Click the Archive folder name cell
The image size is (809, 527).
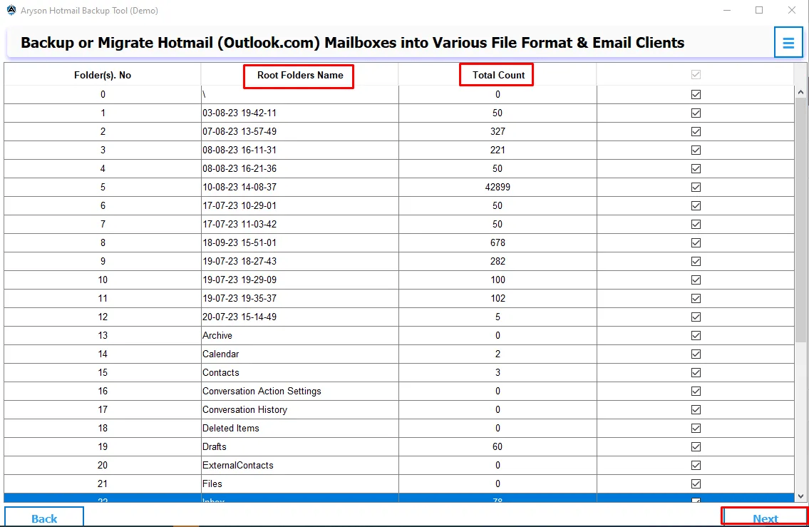coord(300,335)
